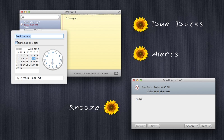Uncheck 'Note has due date' checkbox
Screen dimensions: 224x140
17,43
